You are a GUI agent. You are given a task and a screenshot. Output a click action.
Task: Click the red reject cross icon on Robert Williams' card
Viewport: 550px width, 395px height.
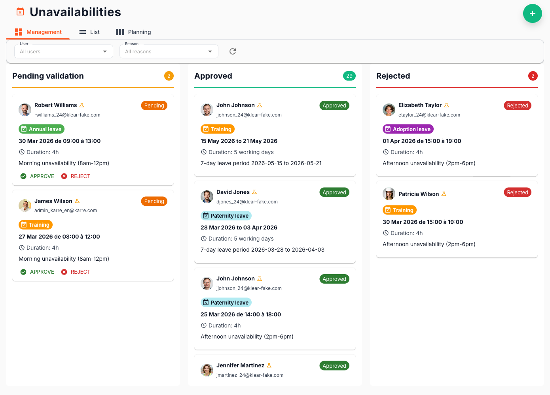click(x=64, y=176)
